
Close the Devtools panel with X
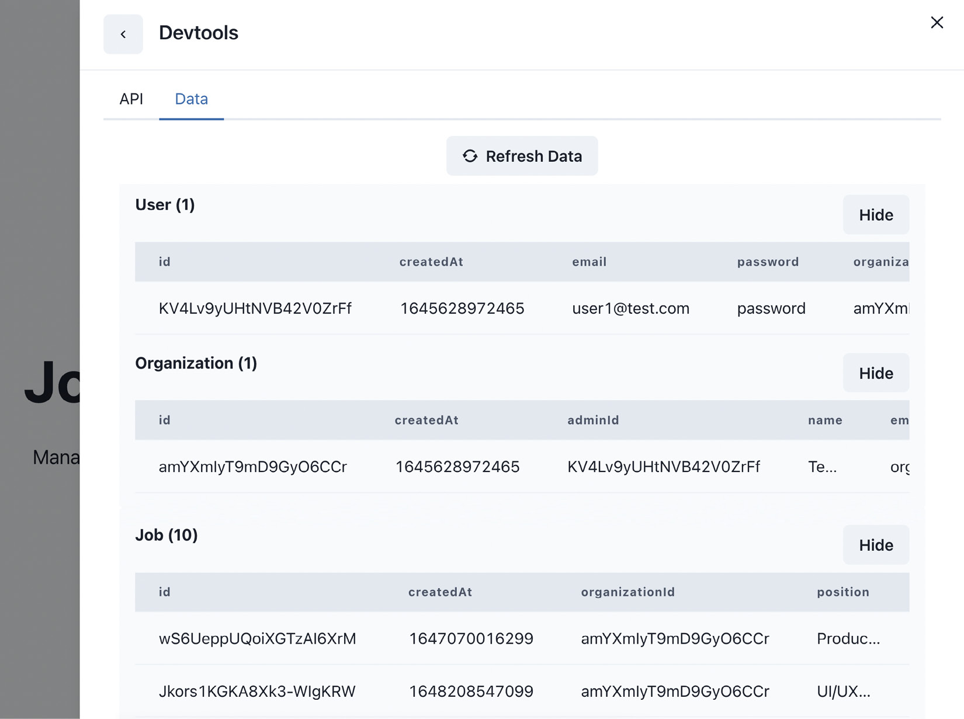(937, 23)
